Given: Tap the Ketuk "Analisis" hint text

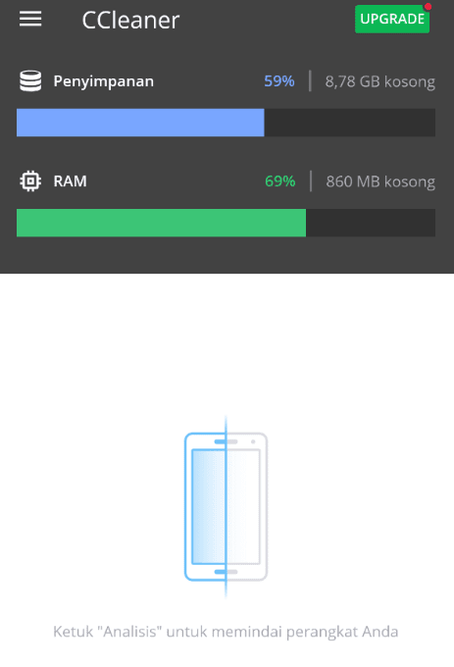Looking at the screenshot, I should pyautogui.click(x=226, y=632).
